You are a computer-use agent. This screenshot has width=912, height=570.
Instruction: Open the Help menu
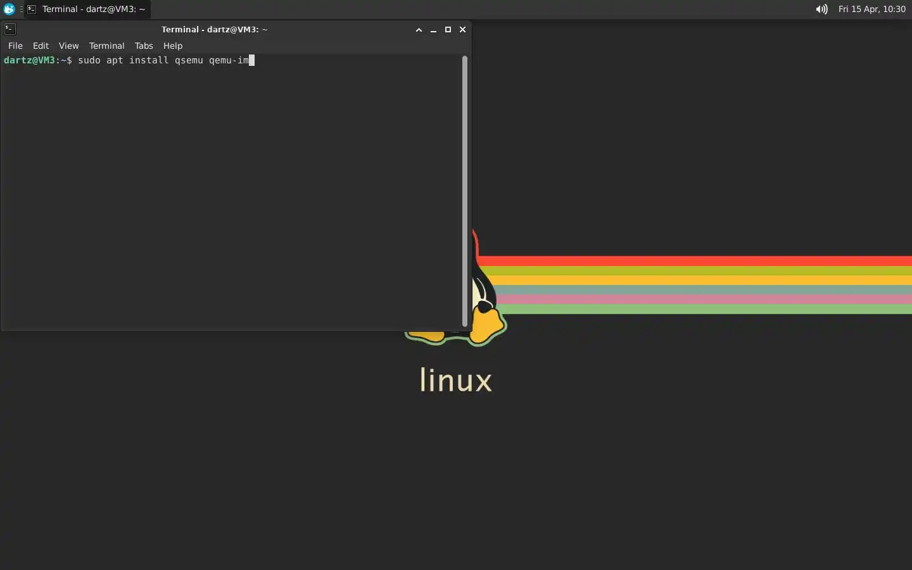[x=172, y=46]
